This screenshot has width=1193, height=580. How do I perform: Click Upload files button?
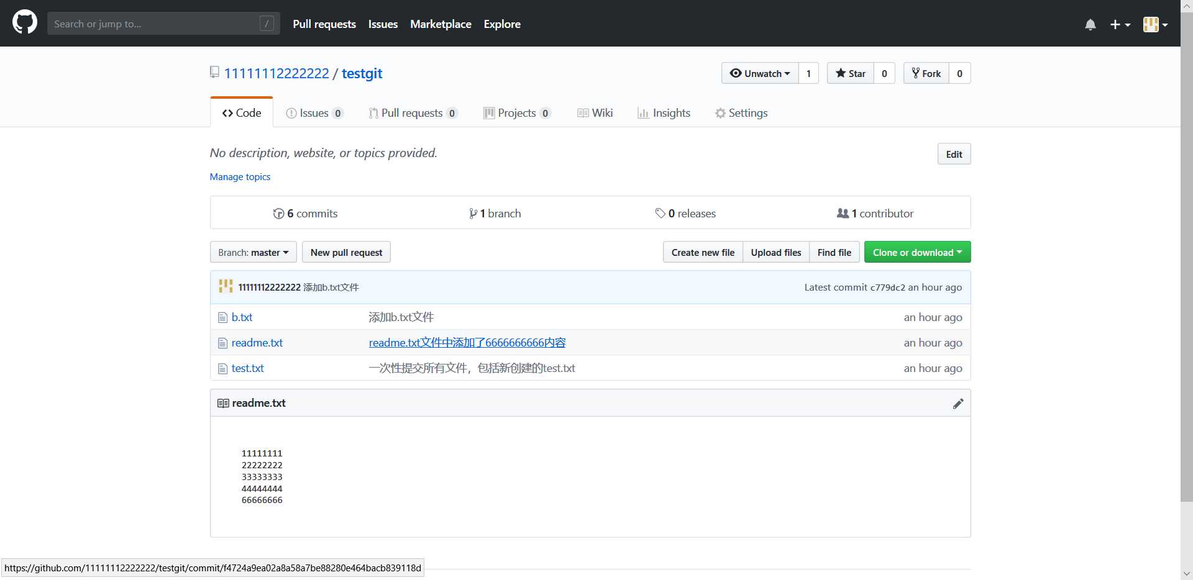[x=776, y=252]
